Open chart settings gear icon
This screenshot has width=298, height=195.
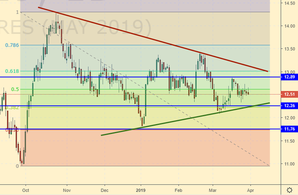(289, 190)
